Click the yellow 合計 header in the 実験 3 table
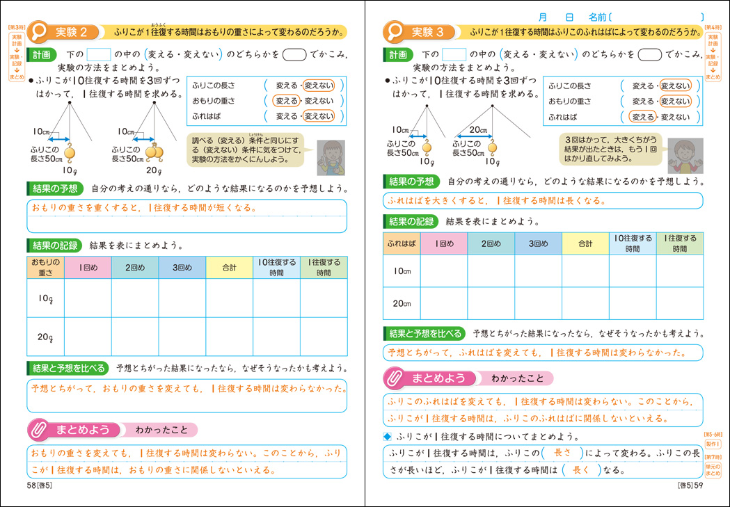This screenshot has height=507, width=730. point(586,243)
